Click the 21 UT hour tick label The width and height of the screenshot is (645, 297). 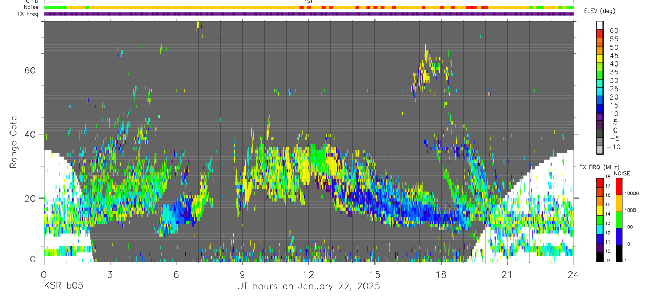click(507, 274)
